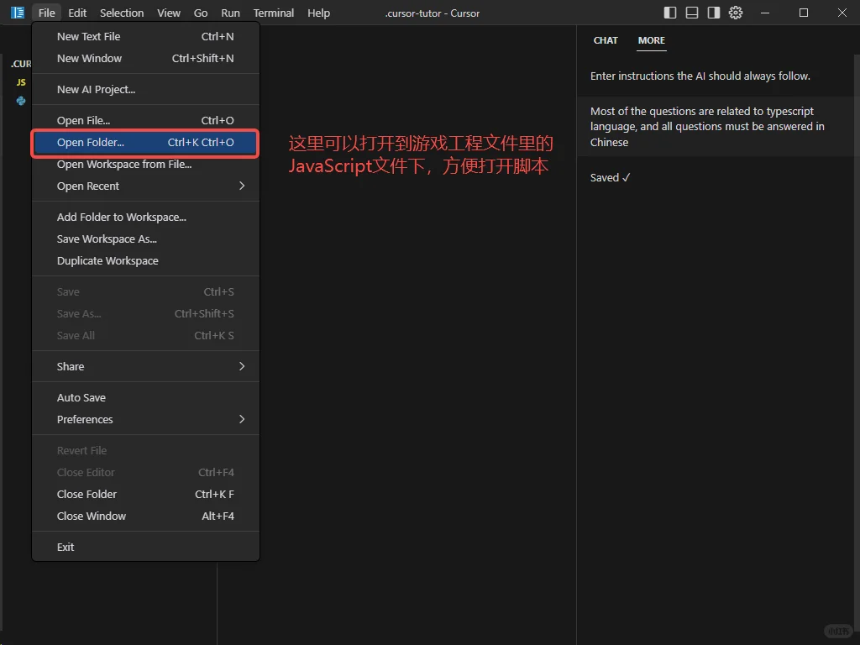Switch to the CHAT tab
Viewport: 860px width, 645px height.
[606, 40]
